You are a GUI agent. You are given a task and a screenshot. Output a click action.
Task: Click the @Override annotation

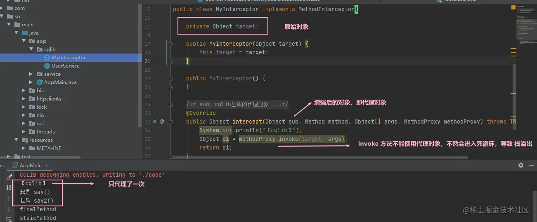[201, 113]
